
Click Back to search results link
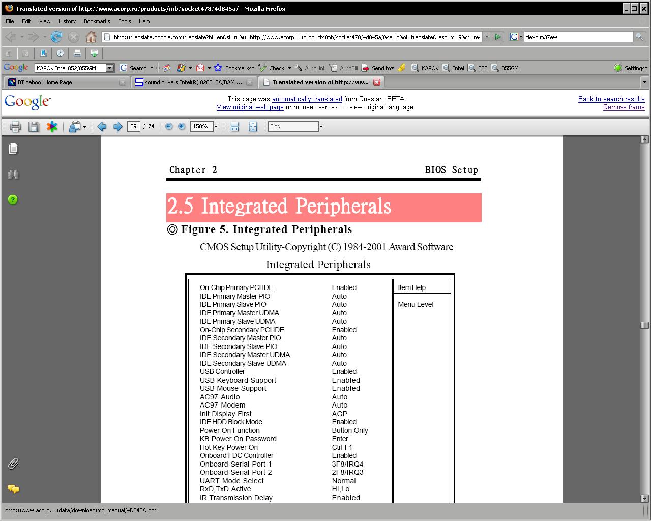pyautogui.click(x=611, y=99)
